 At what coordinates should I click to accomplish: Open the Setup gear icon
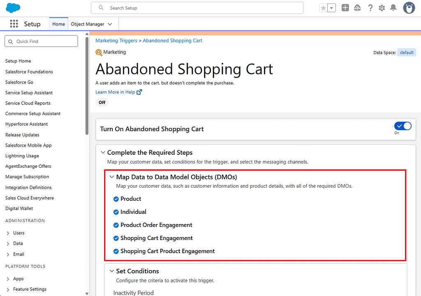(382, 8)
